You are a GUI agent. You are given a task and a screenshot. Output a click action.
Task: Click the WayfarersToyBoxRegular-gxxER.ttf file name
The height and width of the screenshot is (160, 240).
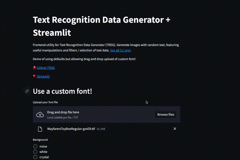71,129
